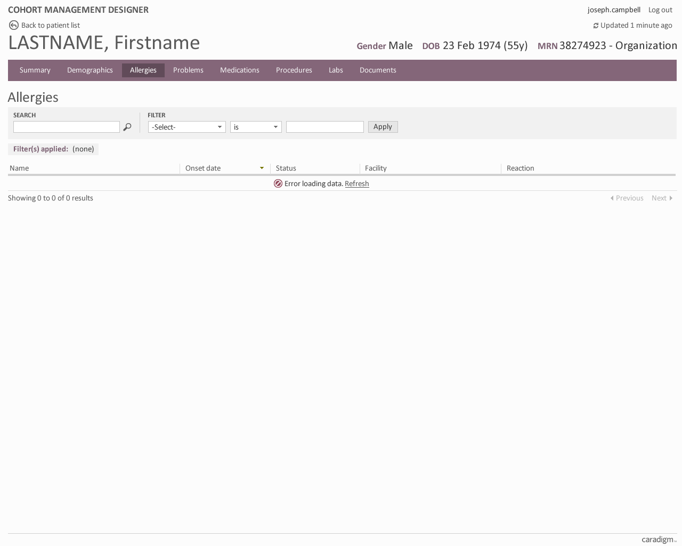682x546 pixels.
Task: Click 'Back to patient list'
Action: (x=50, y=25)
